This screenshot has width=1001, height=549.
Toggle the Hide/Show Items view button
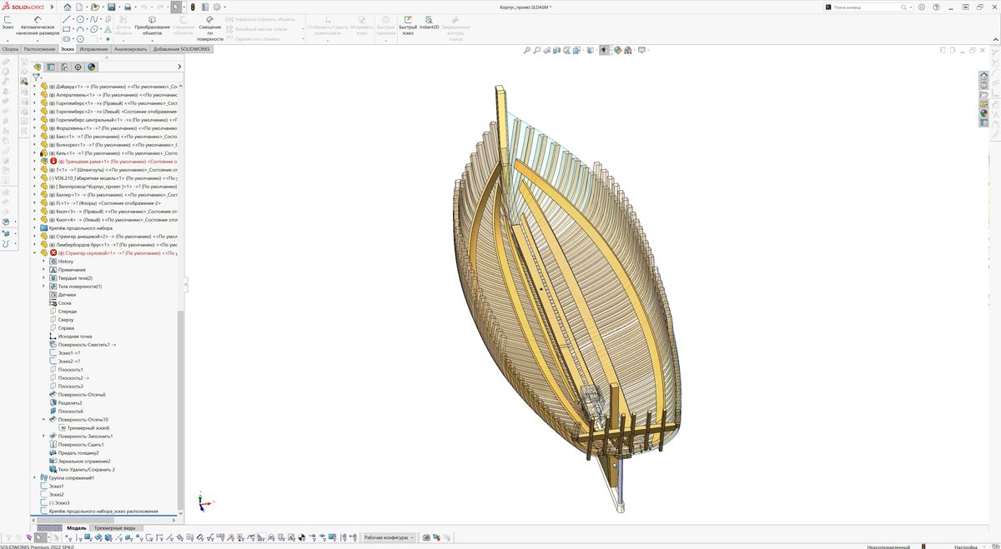[x=604, y=50]
